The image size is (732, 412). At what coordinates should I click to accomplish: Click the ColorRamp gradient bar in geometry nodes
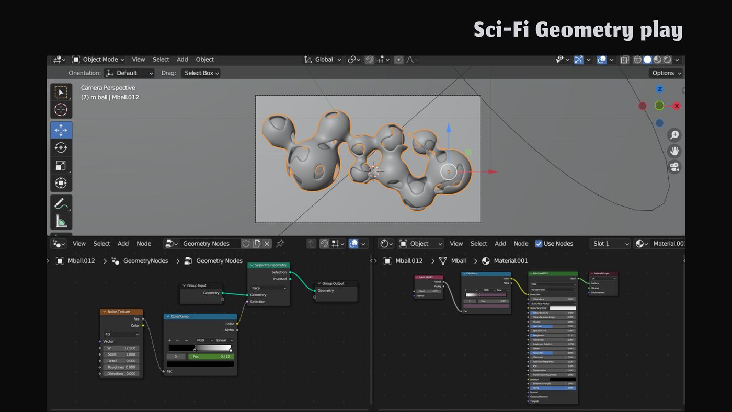click(x=200, y=348)
